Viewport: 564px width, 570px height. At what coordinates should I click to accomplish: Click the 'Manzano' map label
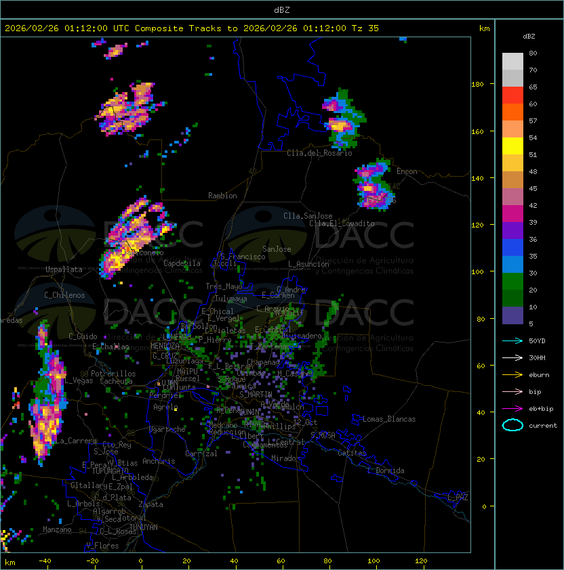(x=57, y=529)
